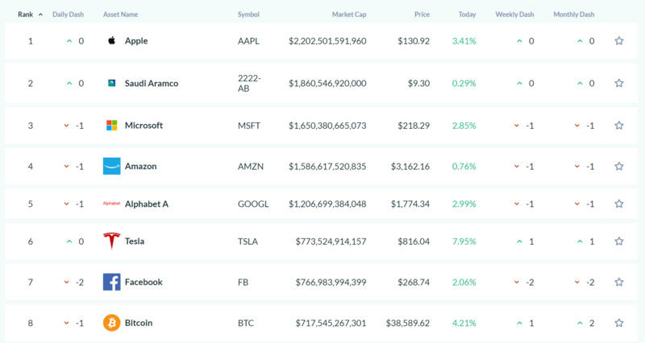
Task: Click the Facebook logo icon
Action: point(112,282)
